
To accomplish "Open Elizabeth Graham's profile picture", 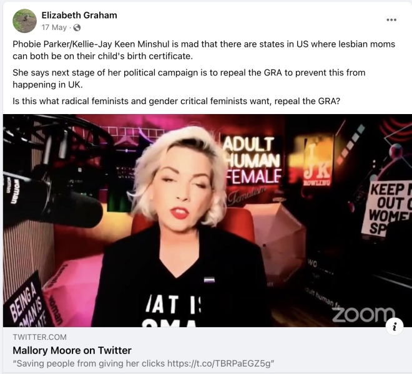I will 24,21.
